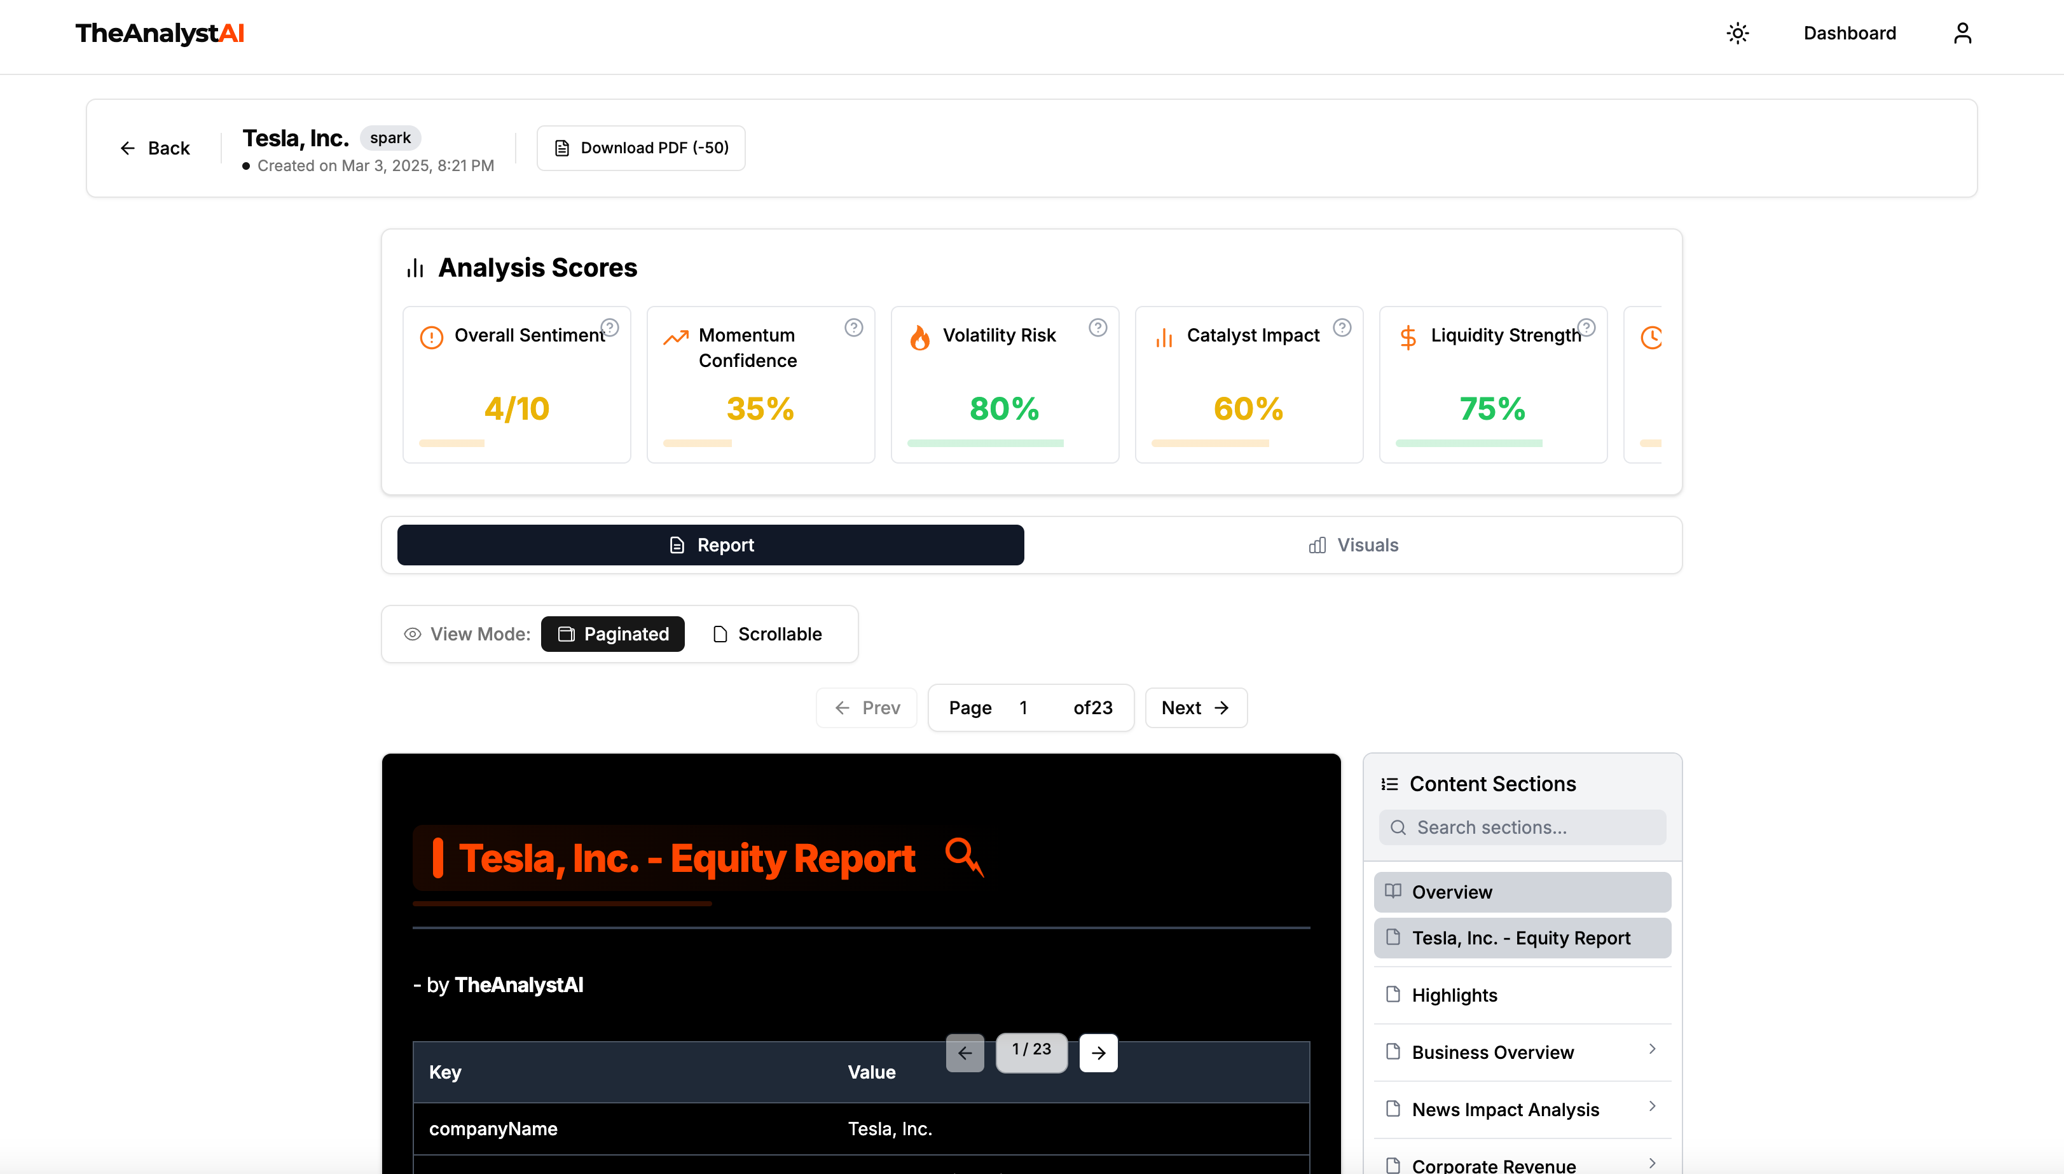This screenshot has height=1174, width=2064.
Task: Click the Content Sections list icon
Action: coord(1389,784)
